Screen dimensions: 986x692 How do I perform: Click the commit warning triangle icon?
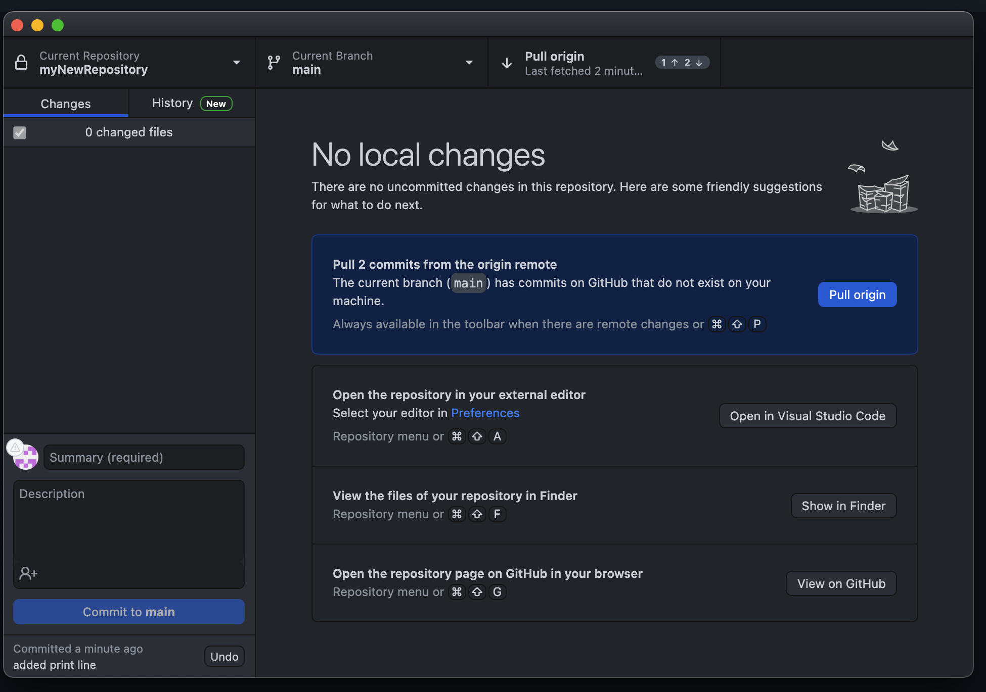coord(15,447)
